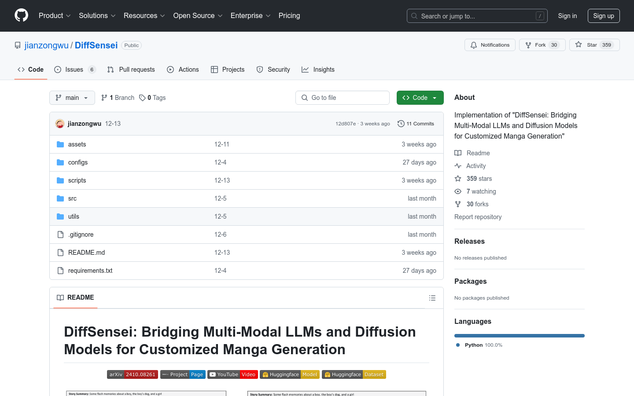Click the Sign in link
Image resolution: width=634 pixels, height=396 pixels.
568,16
